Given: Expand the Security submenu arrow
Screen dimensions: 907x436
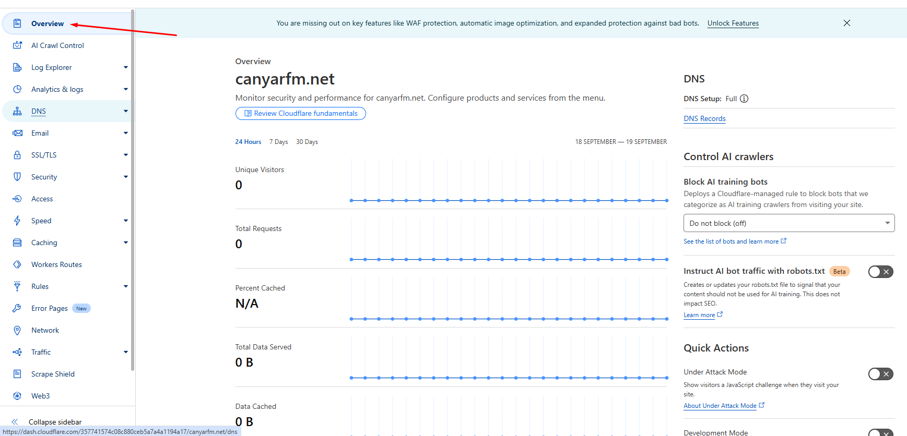Looking at the screenshot, I should 126,177.
